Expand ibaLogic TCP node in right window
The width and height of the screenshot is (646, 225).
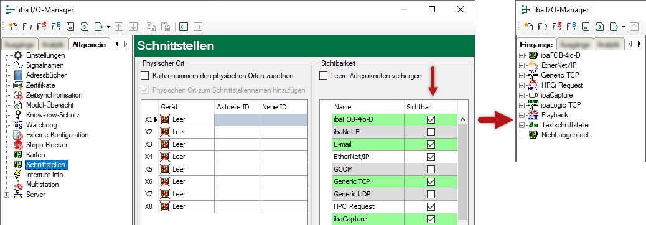click(x=522, y=105)
